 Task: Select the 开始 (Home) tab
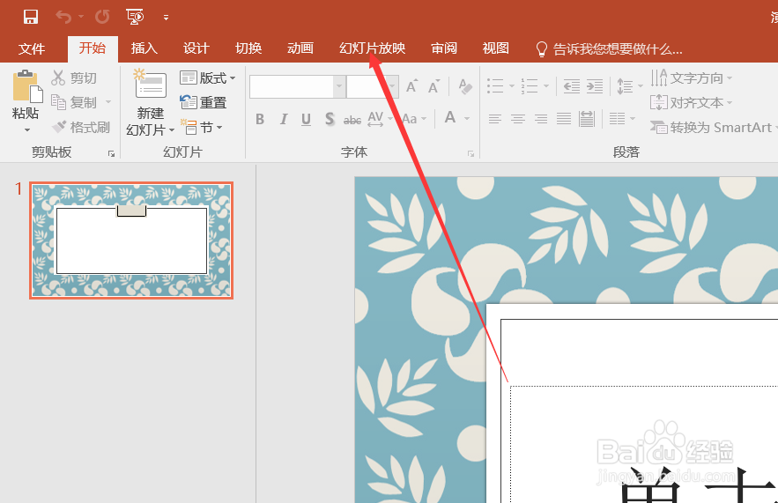pos(93,48)
